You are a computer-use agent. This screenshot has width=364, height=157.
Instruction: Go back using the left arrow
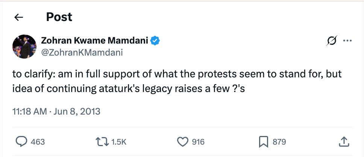click(x=18, y=17)
